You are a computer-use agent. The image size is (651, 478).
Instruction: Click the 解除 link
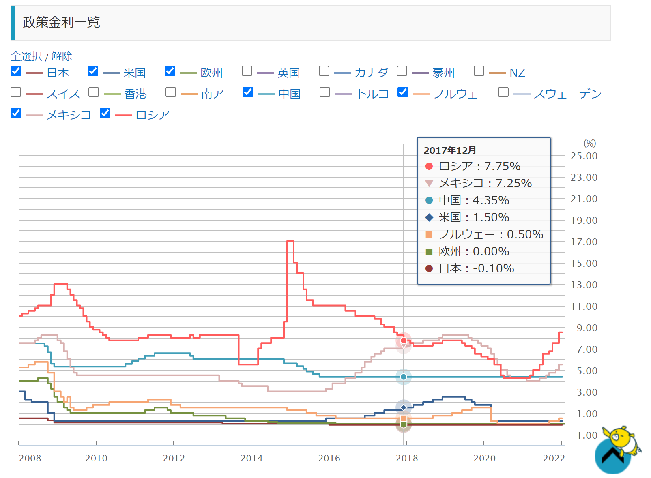tap(62, 56)
